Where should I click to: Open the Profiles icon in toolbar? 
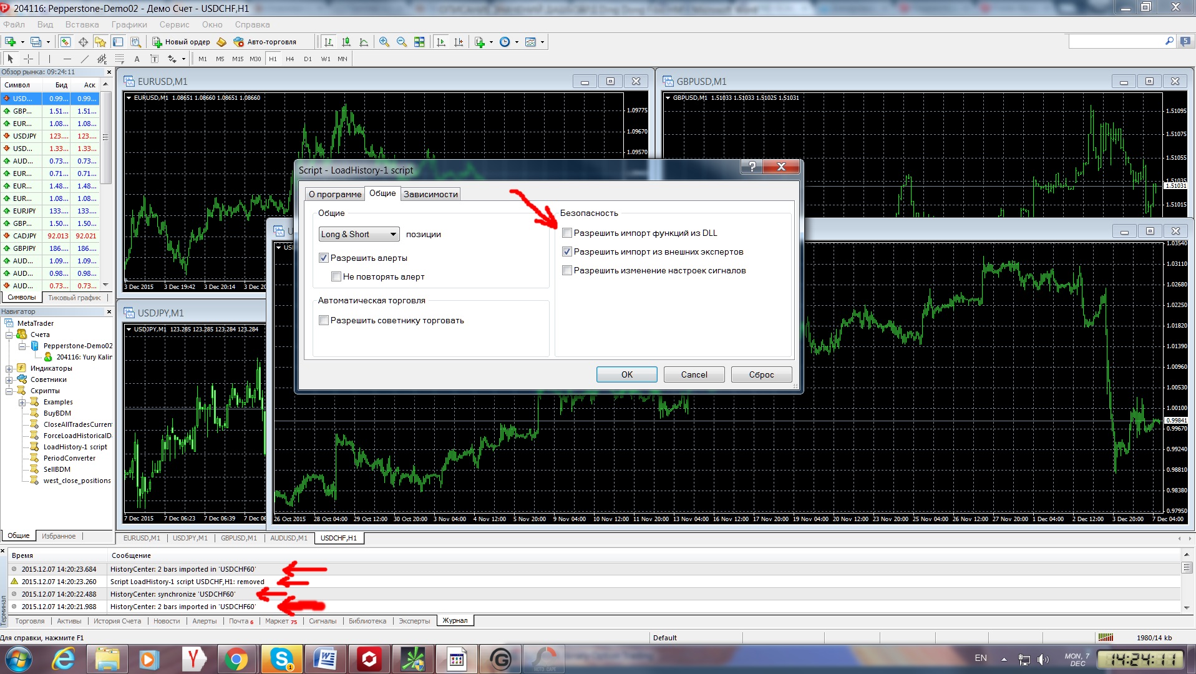tap(36, 42)
